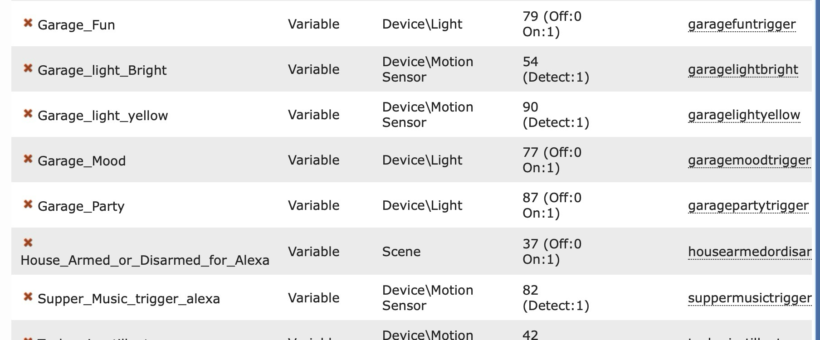
Task: Click the Scene type for House_Armed_or_Disarmed_for_Alexa
Action: (401, 252)
